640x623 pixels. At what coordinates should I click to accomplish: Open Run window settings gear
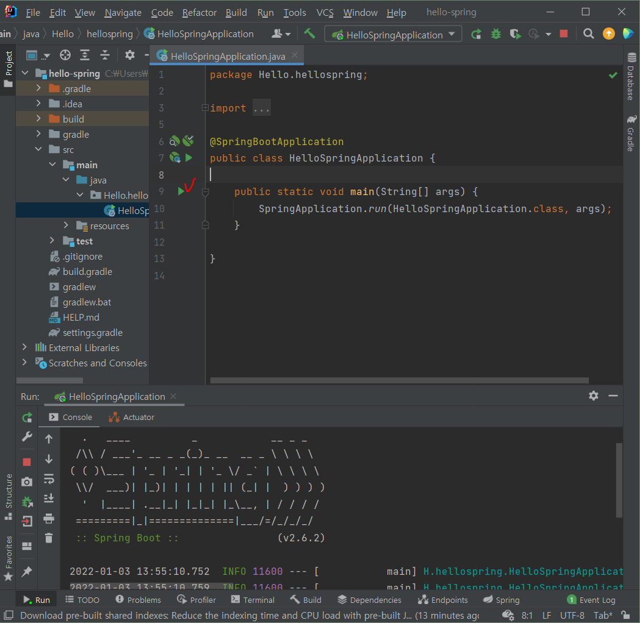click(x=594, y=396)
